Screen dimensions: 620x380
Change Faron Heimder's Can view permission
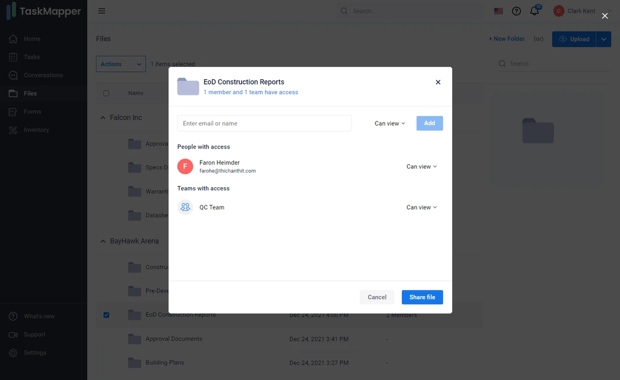[x=421, y=167]
